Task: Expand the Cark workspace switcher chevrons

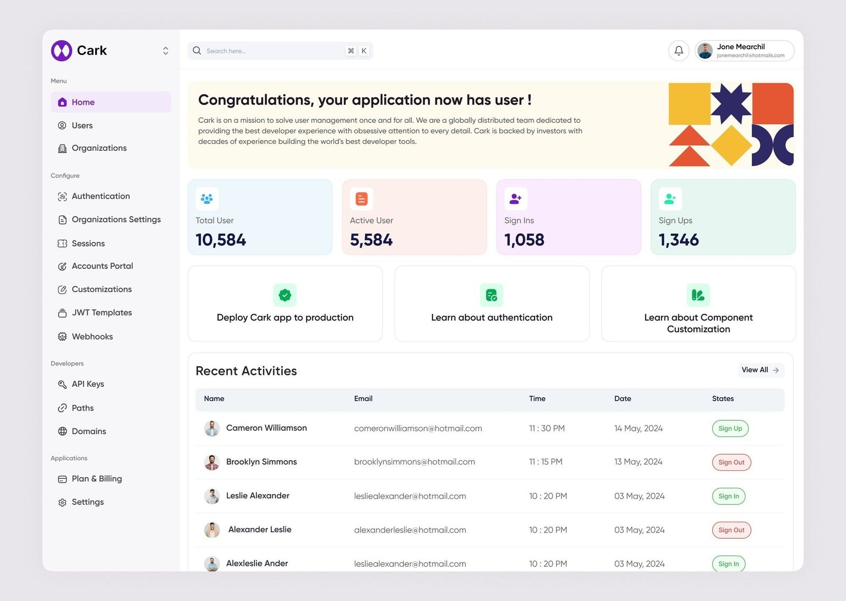Action: pos(165,51)
